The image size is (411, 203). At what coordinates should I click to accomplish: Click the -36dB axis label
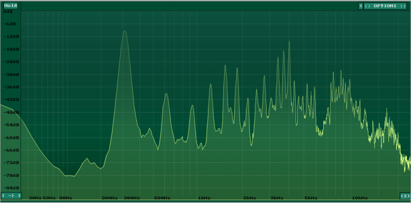coord(10,87)
